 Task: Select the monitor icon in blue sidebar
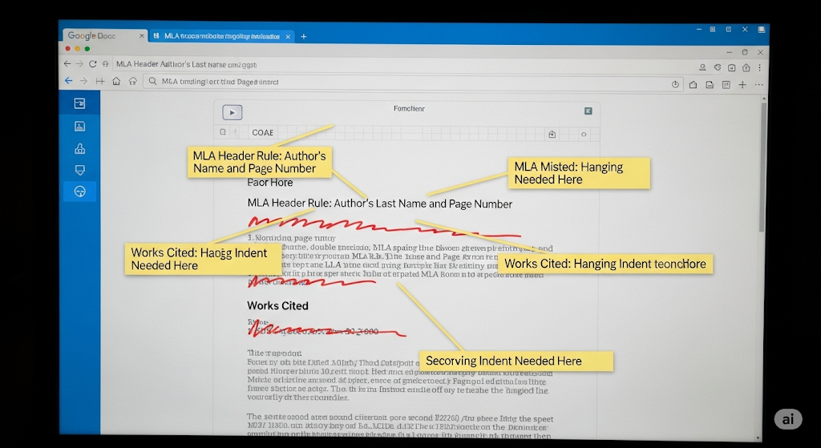[x=79, y=170]
